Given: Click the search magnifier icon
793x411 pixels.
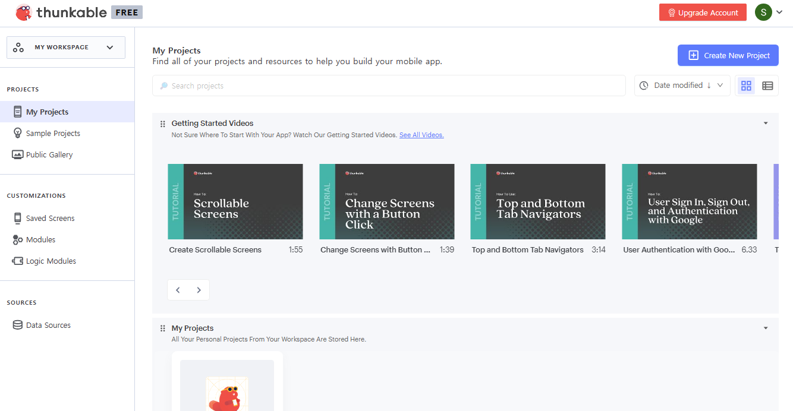Looking at the screenshot, I should (164, 86).
